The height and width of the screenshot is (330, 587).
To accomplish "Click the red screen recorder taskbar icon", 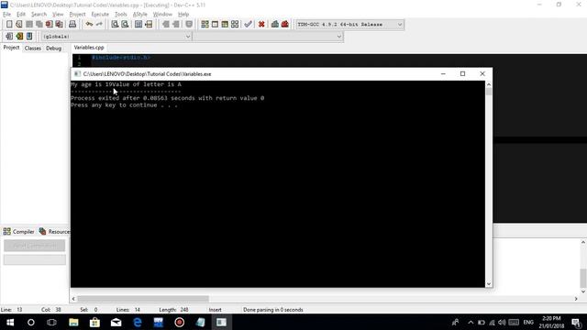I will pos(180,322).
